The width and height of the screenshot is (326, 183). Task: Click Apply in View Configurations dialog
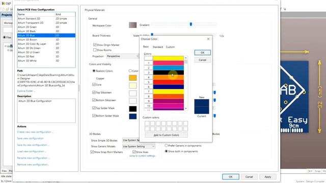tap(268, 177)
